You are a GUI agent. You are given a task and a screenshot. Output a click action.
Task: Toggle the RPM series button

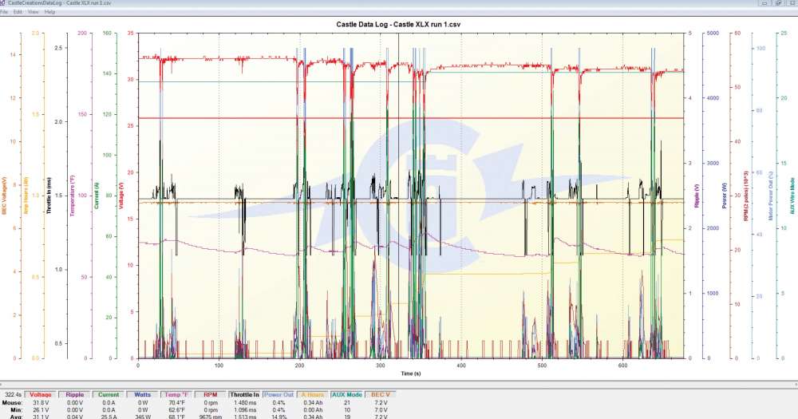pos(211,394)
